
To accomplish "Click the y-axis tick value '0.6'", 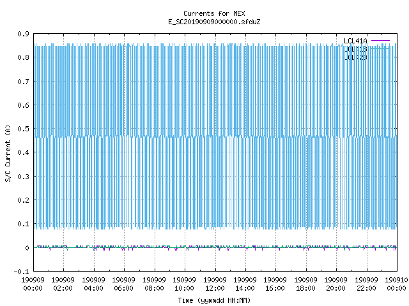I will [x=23, y=105].
